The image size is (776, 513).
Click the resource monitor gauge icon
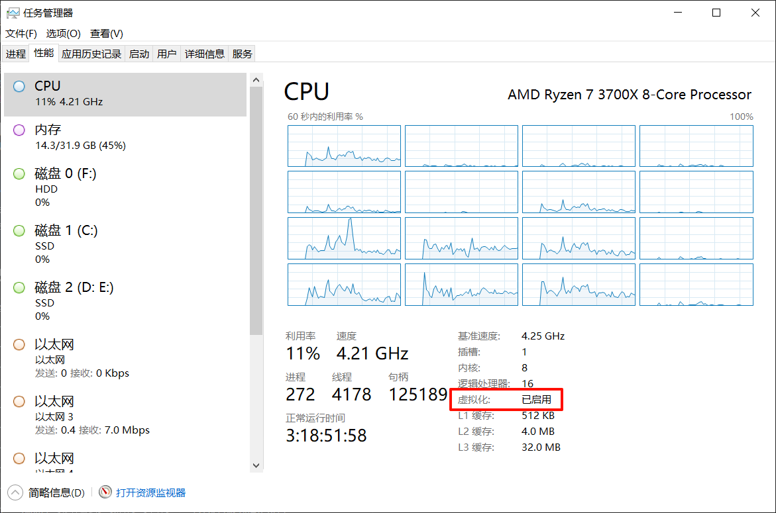click(105, 492)
